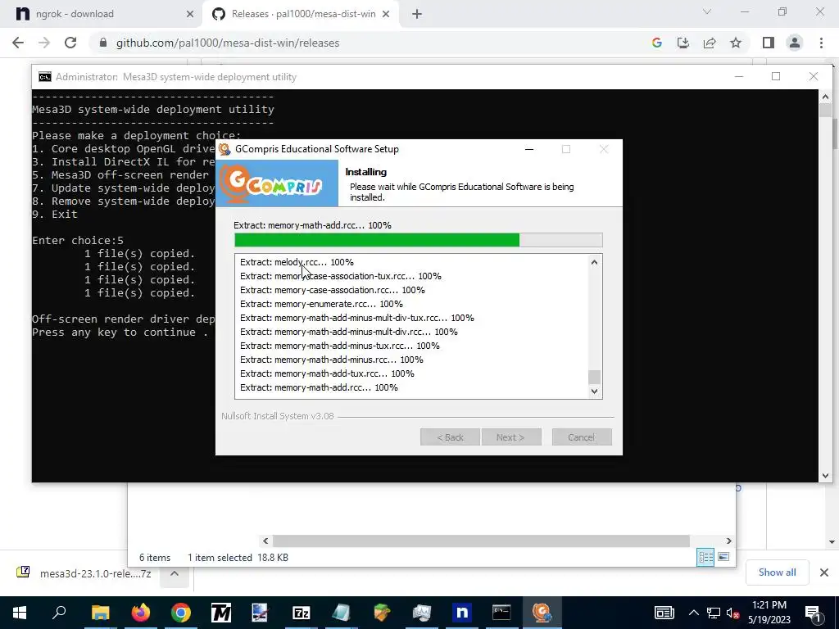Show hidden system tray icons
This screenshot has width=839, height=629.
693,613
